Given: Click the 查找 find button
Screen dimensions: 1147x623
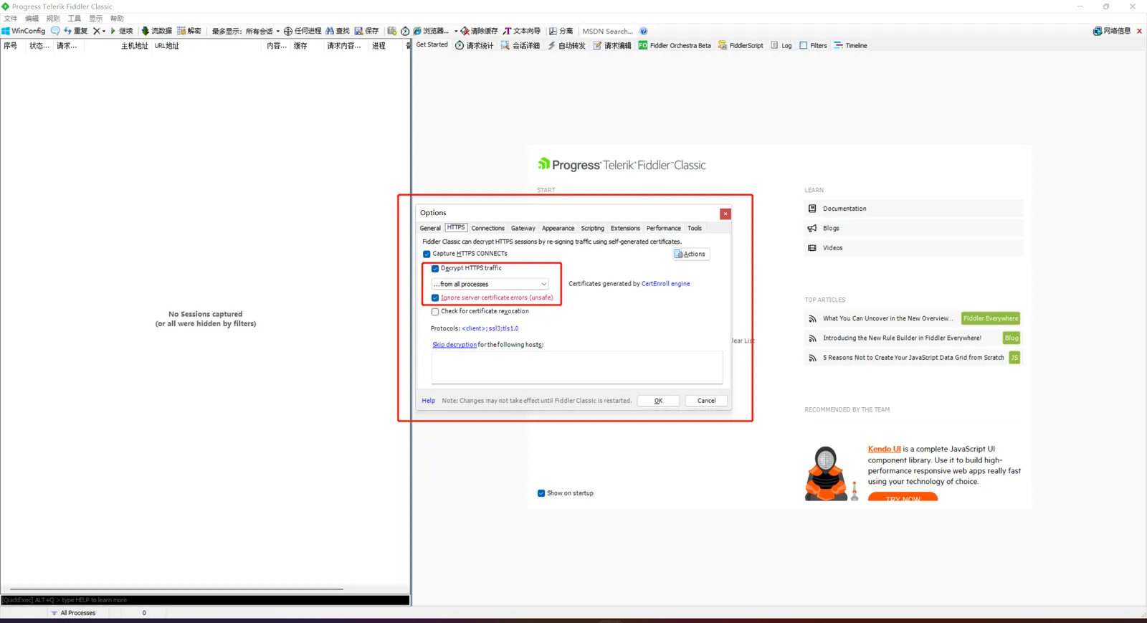Looking at the screenshot, I should (x=338, y=31).
